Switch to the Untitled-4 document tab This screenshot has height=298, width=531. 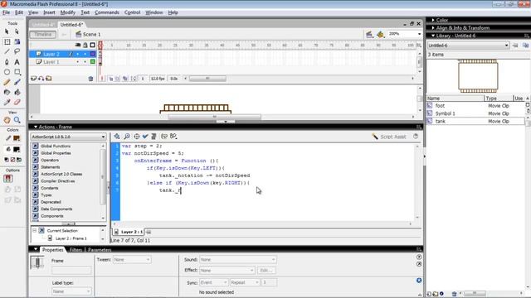[x=43, y=25]
